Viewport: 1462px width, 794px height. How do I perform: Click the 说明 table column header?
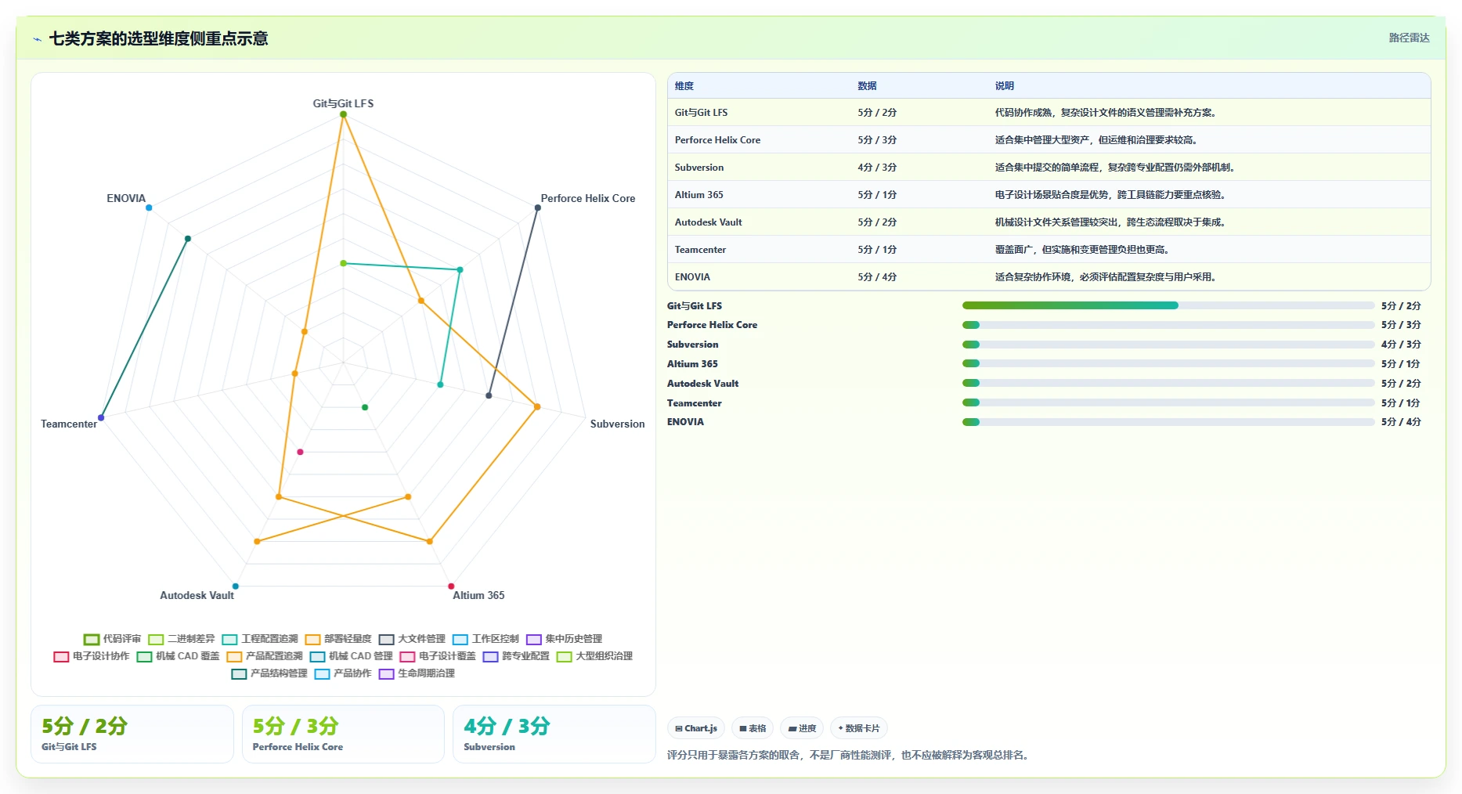(x=1005, y=86)
